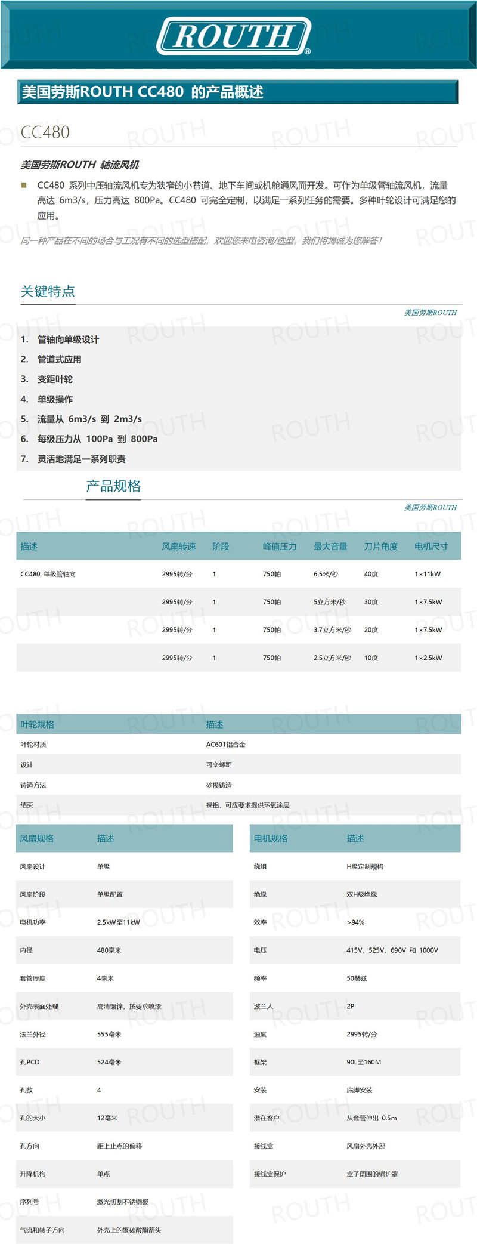477x1244 pixels.
Task: Click the "最大音量" column header
Action: tap(330, 547)
